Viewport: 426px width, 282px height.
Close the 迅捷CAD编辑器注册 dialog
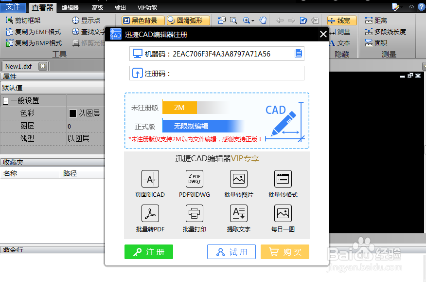tap(323, 34)
